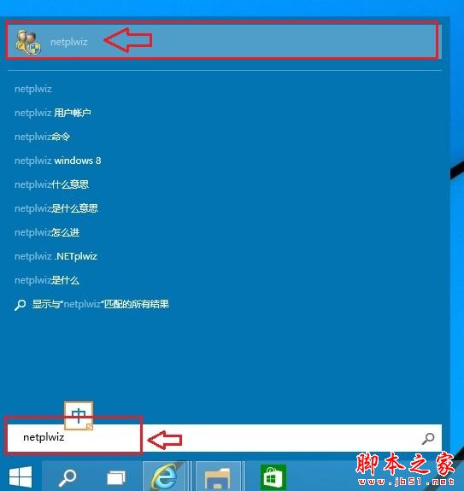Select suggestion 'netplwiz怎么进'
The width and height of the screenshot is (464, 491).
(x=47, y=232)
